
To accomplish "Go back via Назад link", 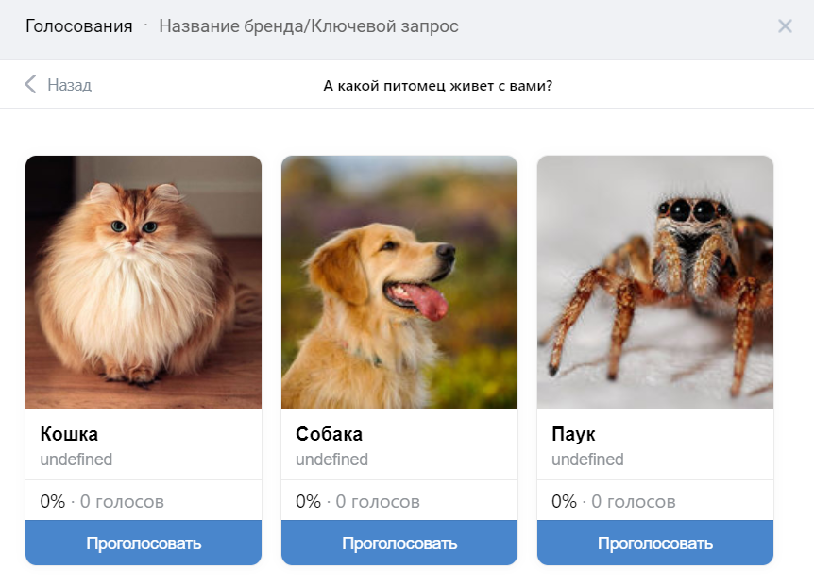I will point(70,85).
